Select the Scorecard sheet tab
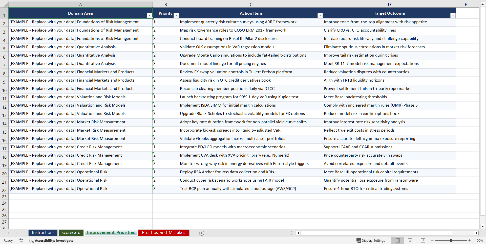The width and height of the screenshot is (486, 244). coord(71,232)
